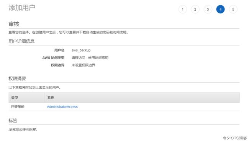This screenshot has height=142, width=249.
Task: Click the 审核 section heading
Action: coord(14,24)
